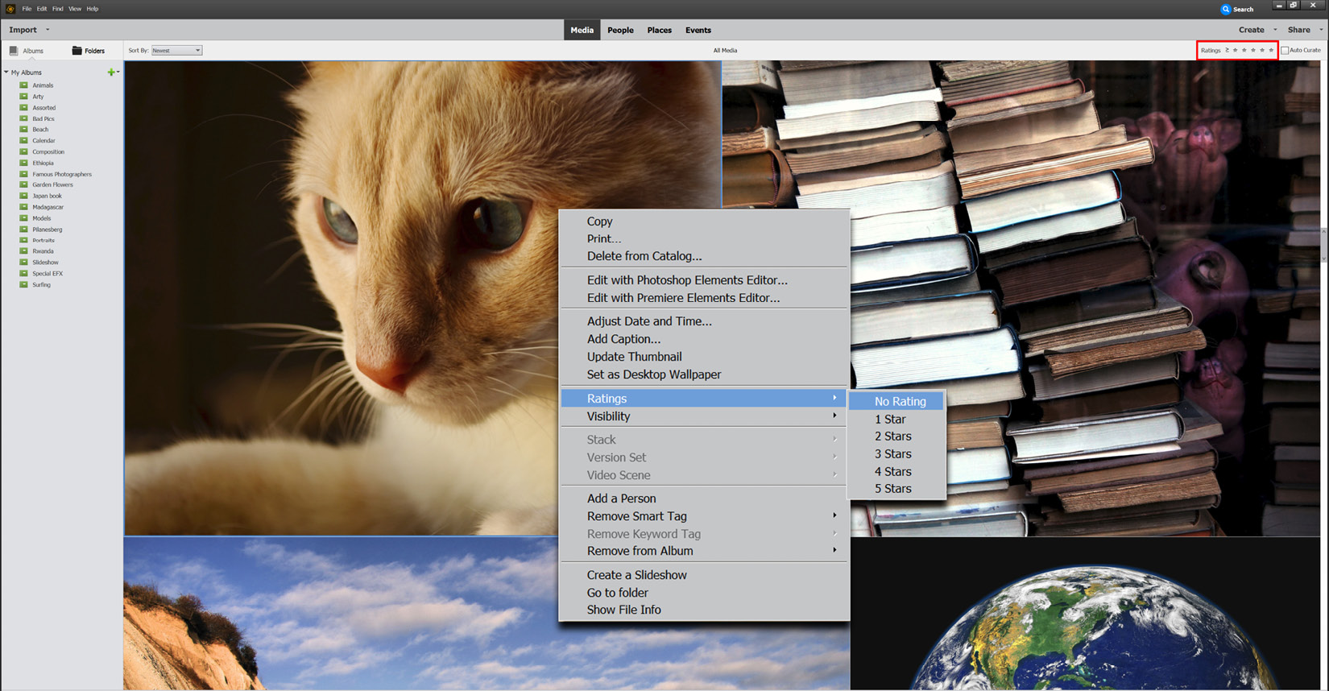Viewport: 1329px width, 691px height.
Task: Open the File menu
Action: [x=27, y=9]
